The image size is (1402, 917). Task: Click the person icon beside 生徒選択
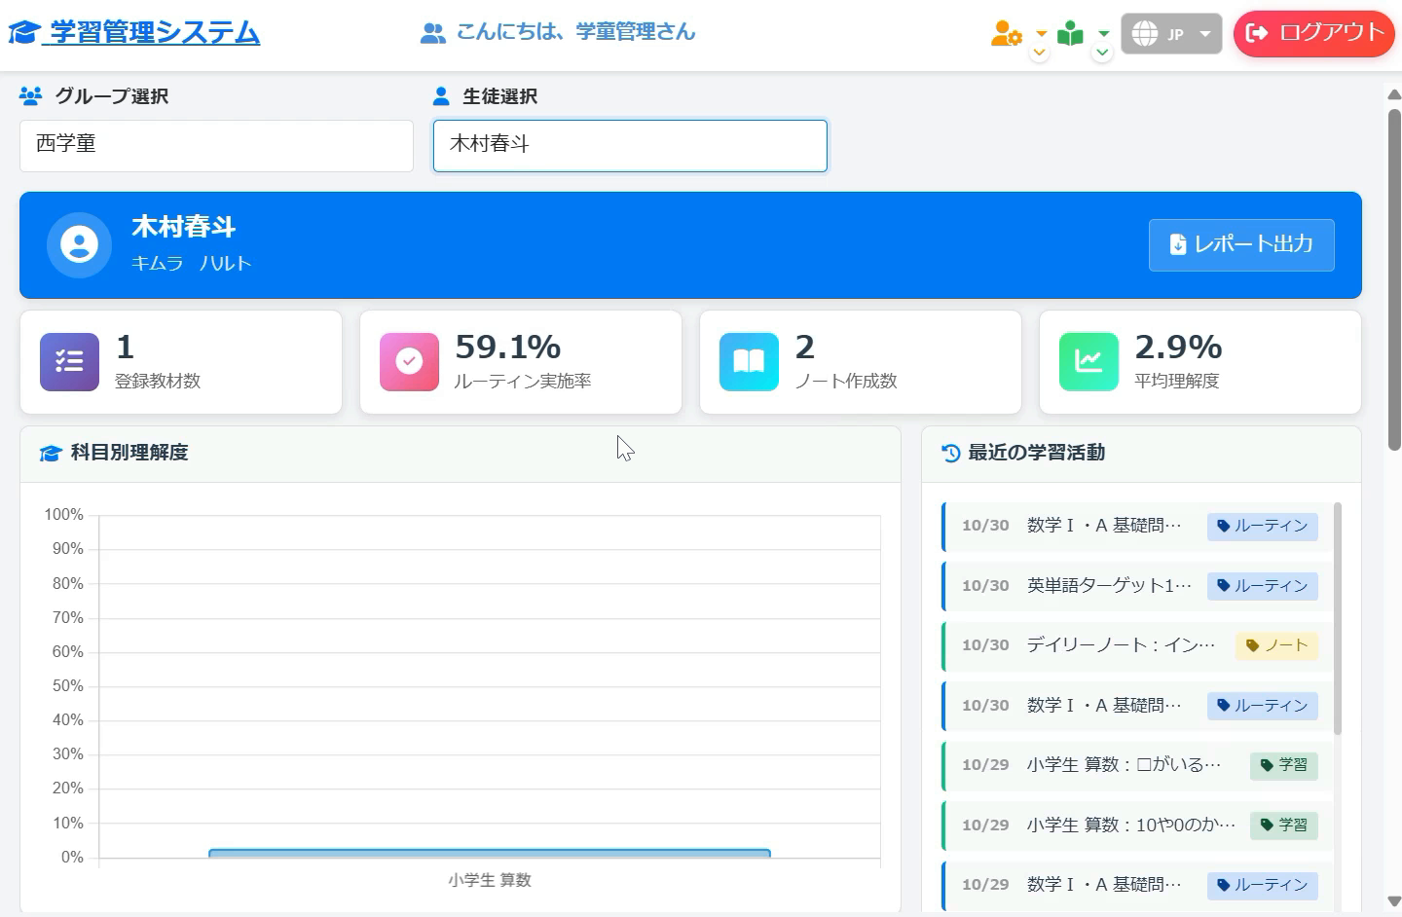[x=441, y=95]
